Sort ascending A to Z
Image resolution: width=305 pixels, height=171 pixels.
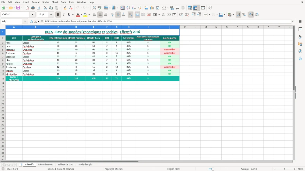point(128,8)
